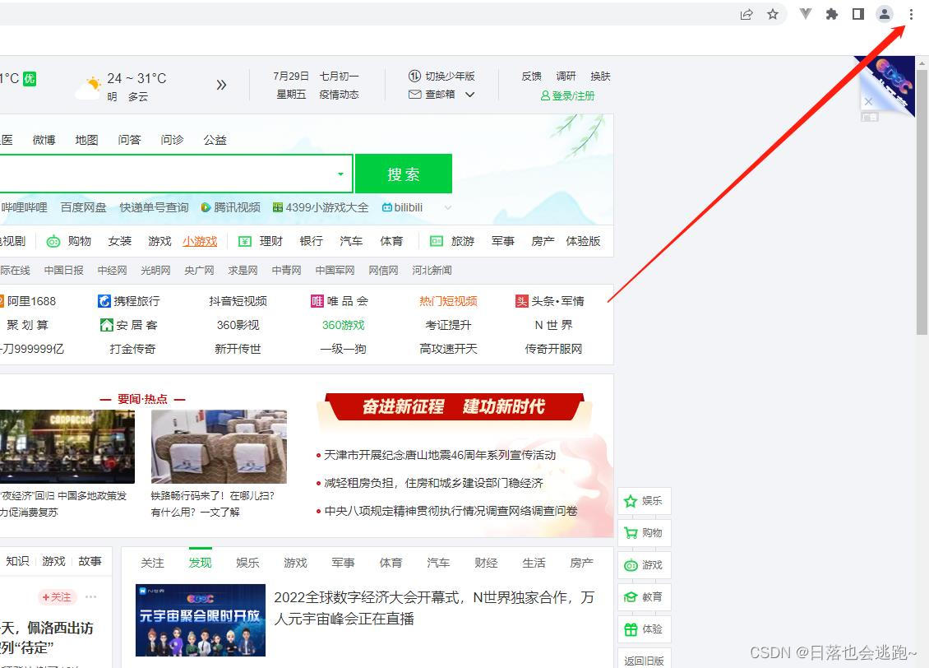This screenshot has height=668, width=929.
Task: Click the green 搜索 button
Action: (404, 174)
